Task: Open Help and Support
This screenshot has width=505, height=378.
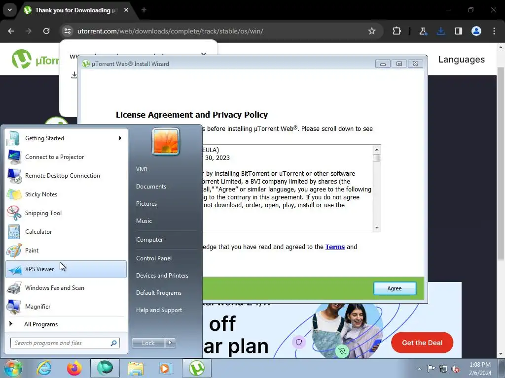Action: coord(159,310)
